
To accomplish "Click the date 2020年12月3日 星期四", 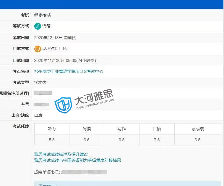I will [55, 38].
